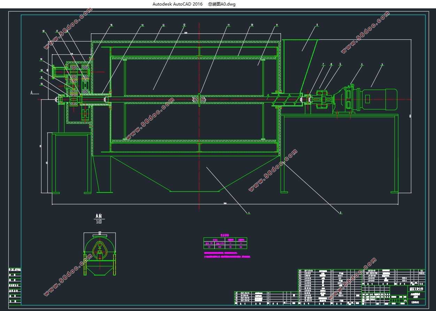Click part balloon number 18
Screen dimensions: 436x311
click(x=44, y=31)
